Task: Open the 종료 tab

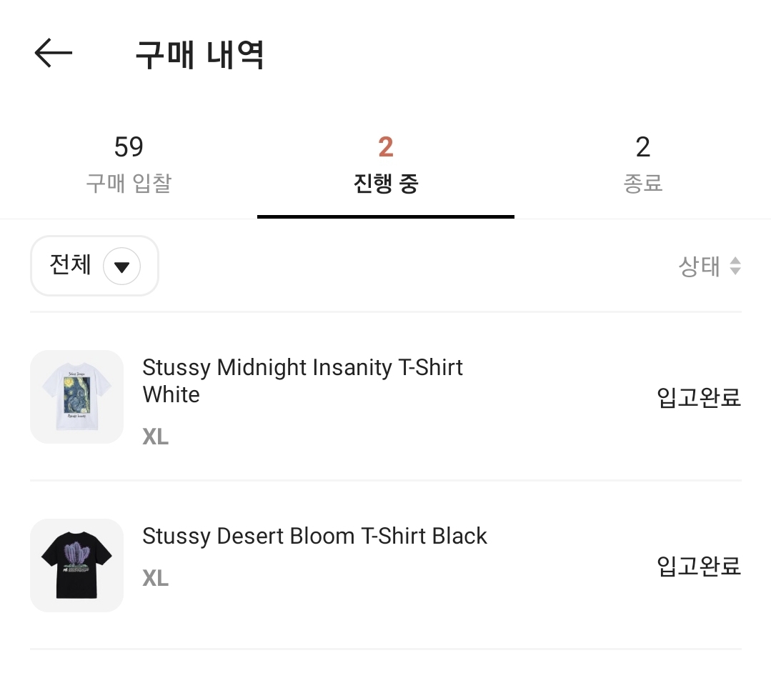Action: pyautogui.click(x=642, y=164)
